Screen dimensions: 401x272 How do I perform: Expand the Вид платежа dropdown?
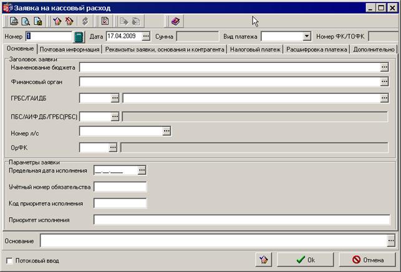click(x=307, y=36)
